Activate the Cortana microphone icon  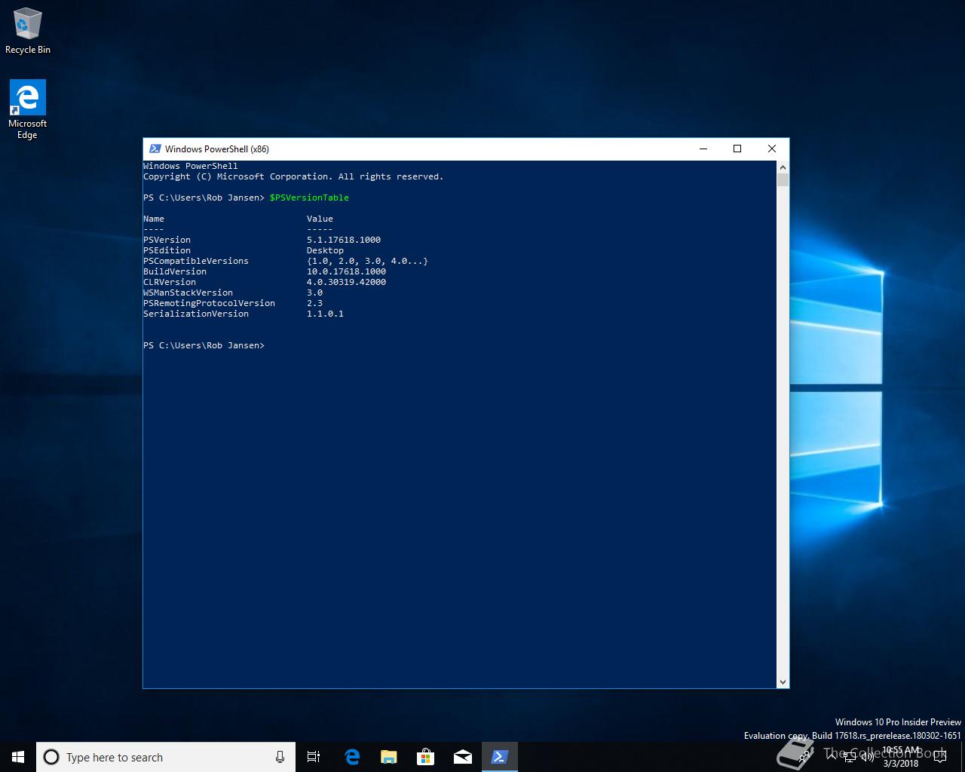point(280,757)
